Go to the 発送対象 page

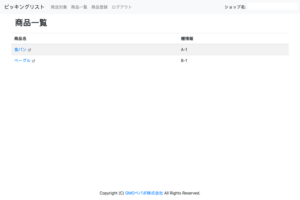(x=59, y=7)
